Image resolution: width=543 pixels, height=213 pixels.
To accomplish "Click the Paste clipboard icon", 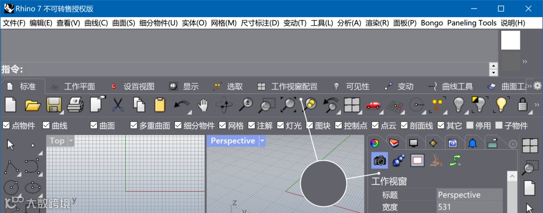I will [160, 104].
